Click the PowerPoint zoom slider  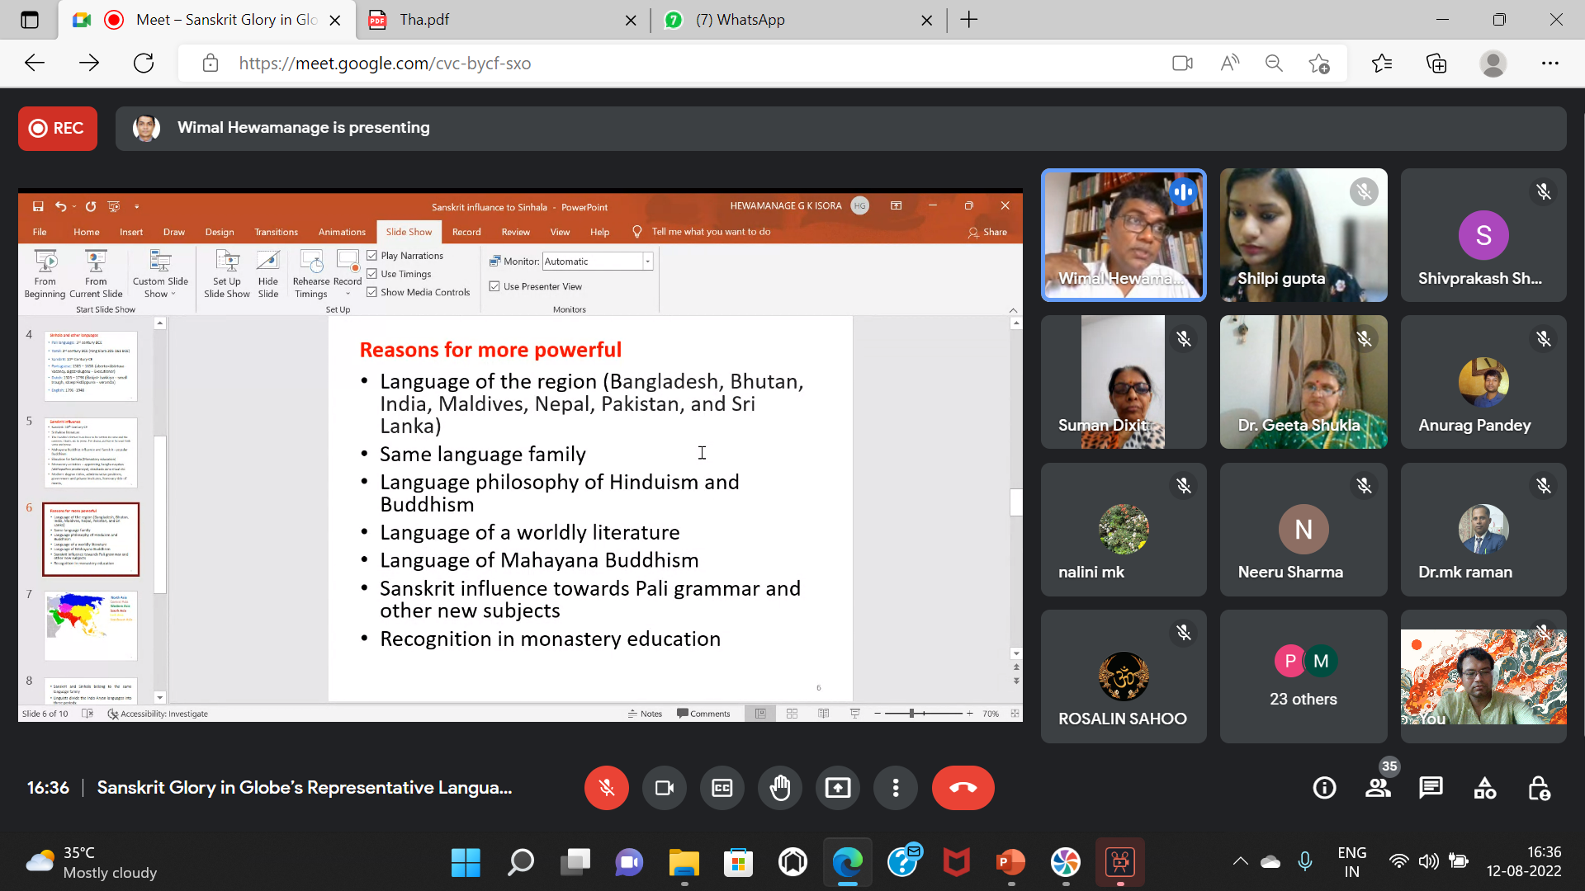click(912, 714)
